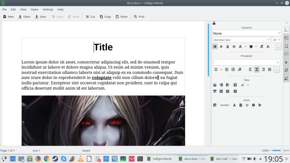This screenshot has width=290, height=163.
Task: Click the table border pen icon
Action: tap(243, 85)
